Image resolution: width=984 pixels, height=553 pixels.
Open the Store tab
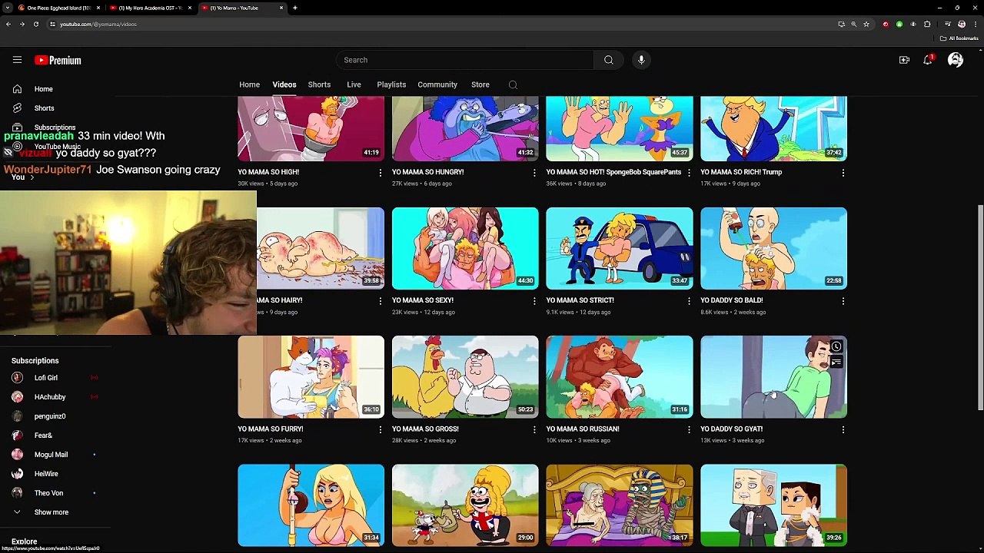pos(480,84)
